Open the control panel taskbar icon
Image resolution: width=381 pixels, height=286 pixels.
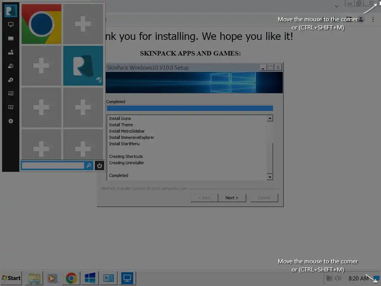click(x=108, y=278)
